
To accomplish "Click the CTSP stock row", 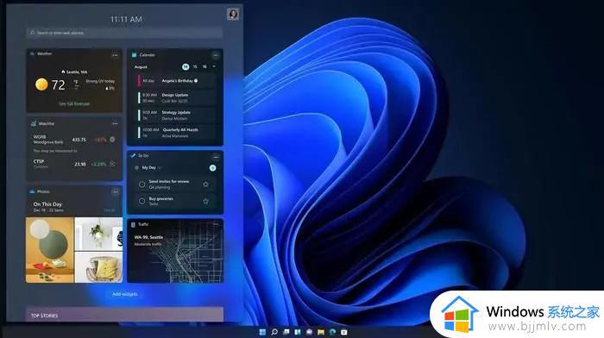I will point(74,164).
